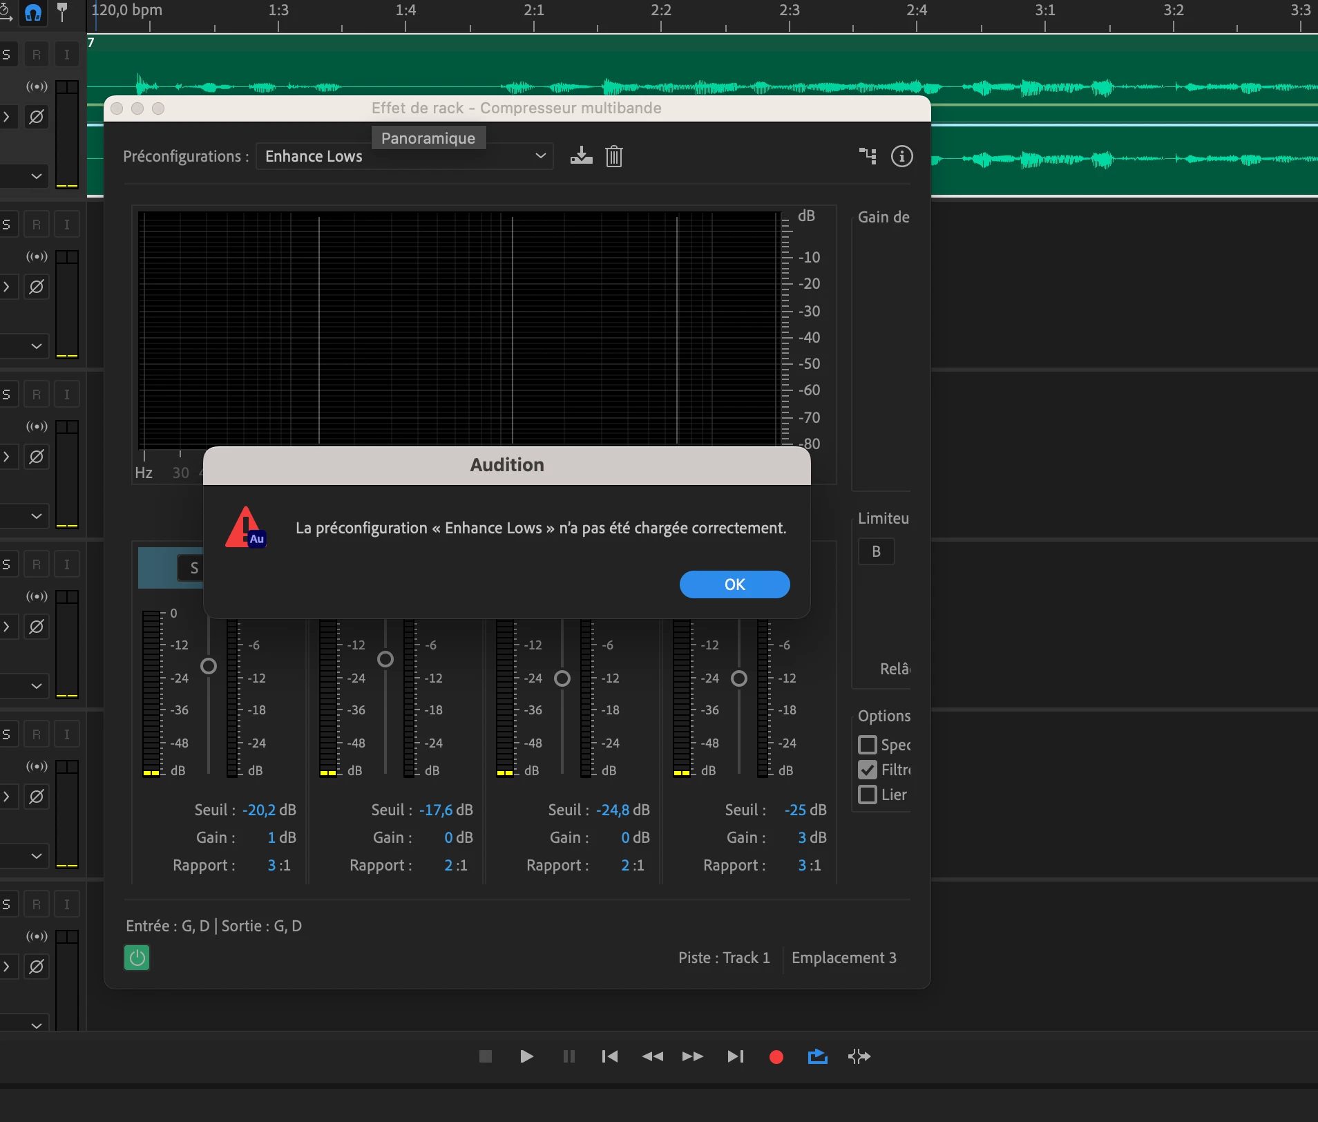Click the 120,0 bpm tempo display
1318x1122 pixels.
coord(127,10)
